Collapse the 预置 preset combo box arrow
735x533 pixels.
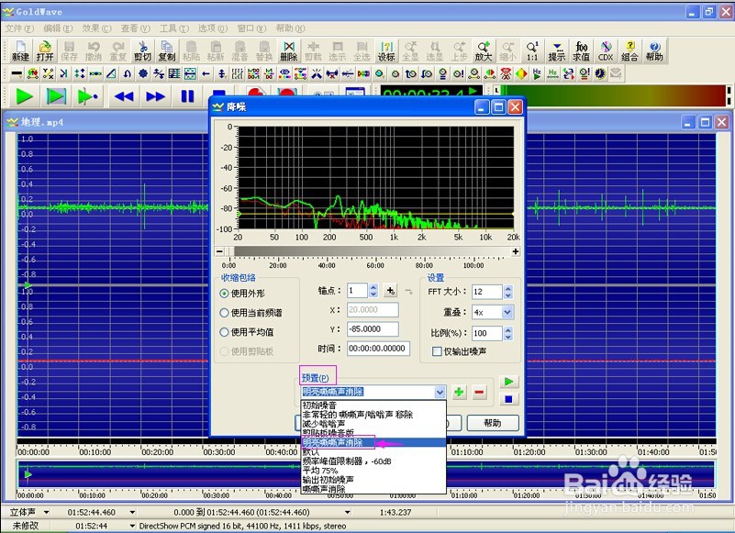(440, 392)
